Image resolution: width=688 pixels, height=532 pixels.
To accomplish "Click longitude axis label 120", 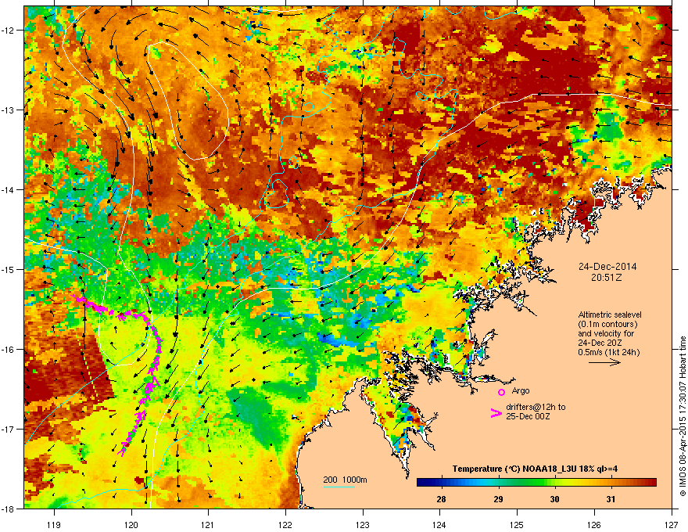I will 131,525.
